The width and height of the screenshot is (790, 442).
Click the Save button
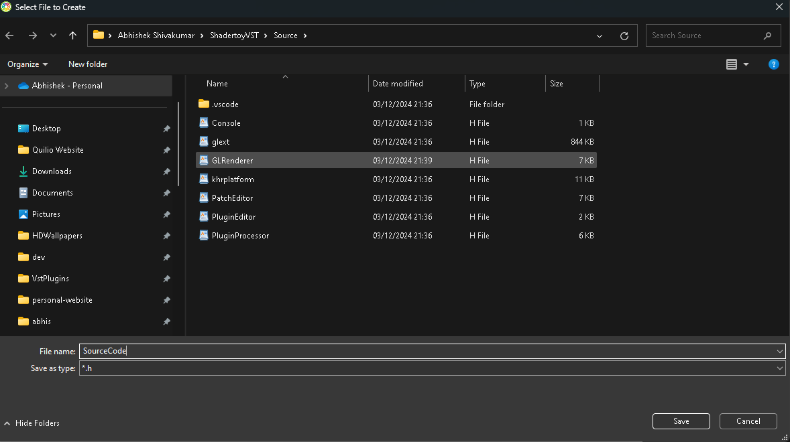click(x=681, y=421)
